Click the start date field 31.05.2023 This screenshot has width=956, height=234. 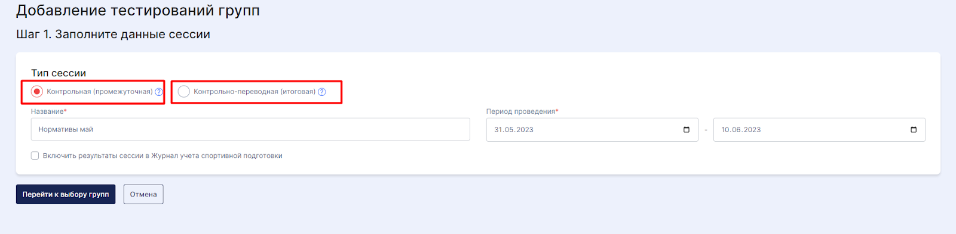tap(592, 130)
